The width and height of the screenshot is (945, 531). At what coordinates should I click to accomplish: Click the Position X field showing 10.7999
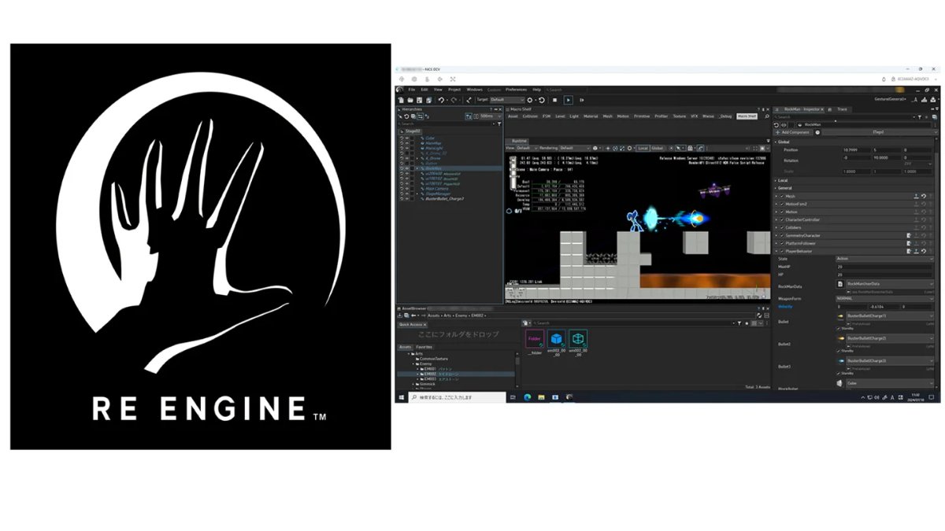[x=856, y=149]
